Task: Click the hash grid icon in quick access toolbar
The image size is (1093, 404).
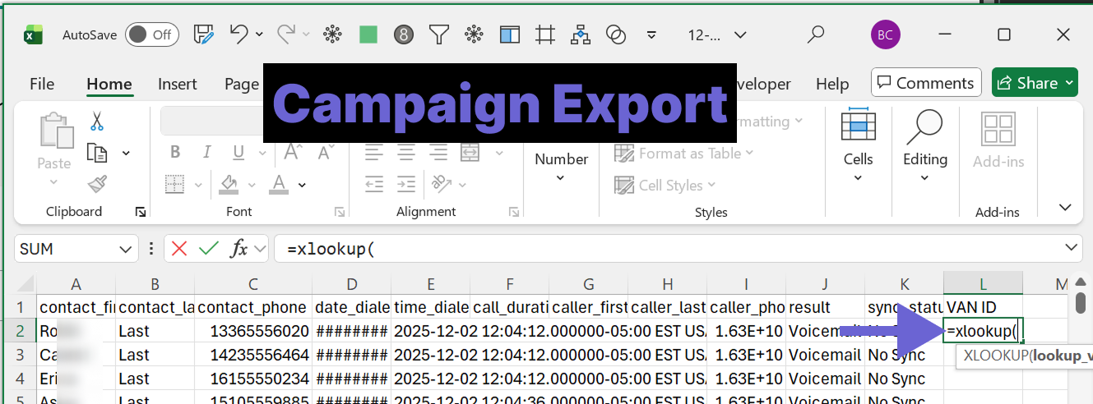Action: pyautogui.click(x=545, y=34)
